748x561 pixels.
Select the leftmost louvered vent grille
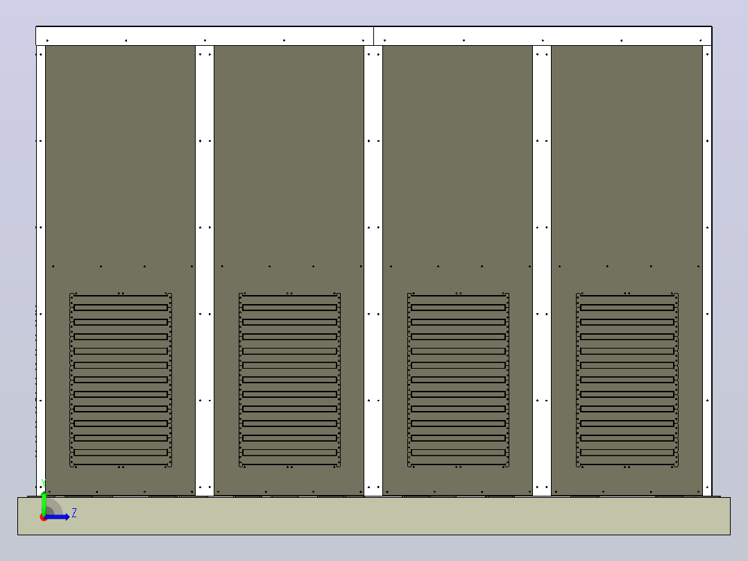pyautogui.click(x=121, y=380)
